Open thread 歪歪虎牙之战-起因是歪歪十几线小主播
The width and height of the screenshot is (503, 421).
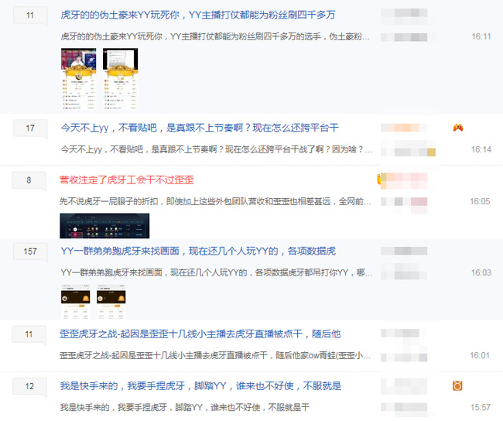[200, 334]
